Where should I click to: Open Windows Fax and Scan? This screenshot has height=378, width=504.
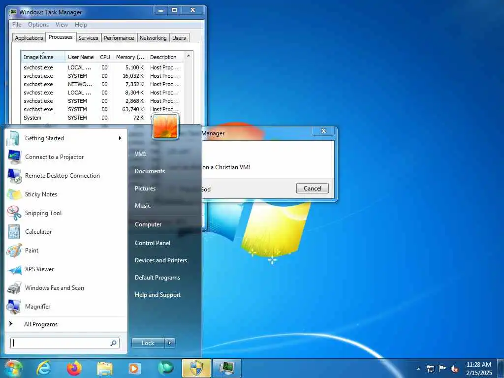pos(66,287)
